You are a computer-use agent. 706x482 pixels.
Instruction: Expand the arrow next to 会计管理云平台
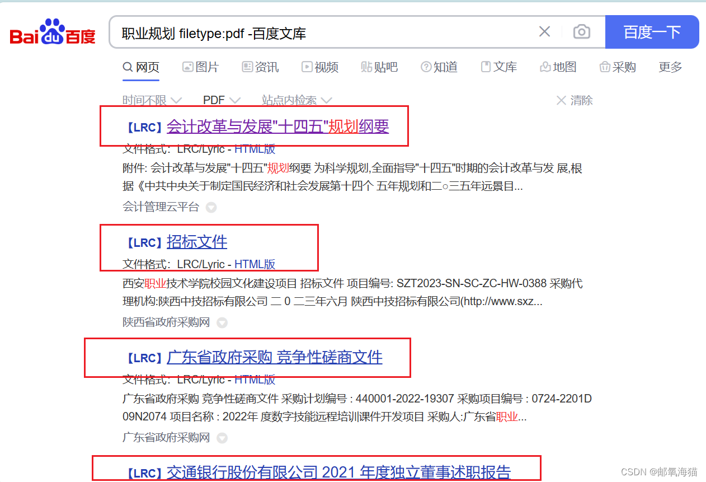click(x=211, y=207)
